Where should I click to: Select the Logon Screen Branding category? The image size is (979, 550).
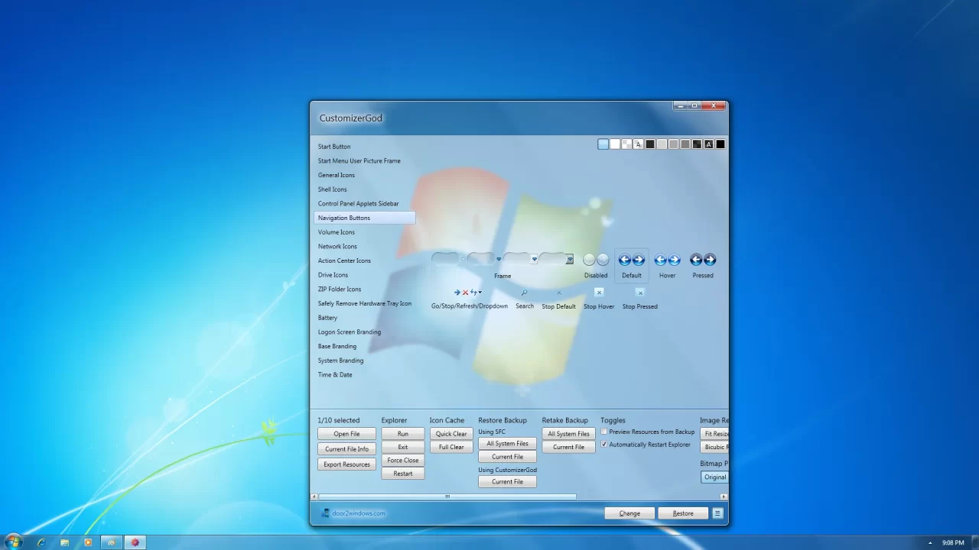349,332
